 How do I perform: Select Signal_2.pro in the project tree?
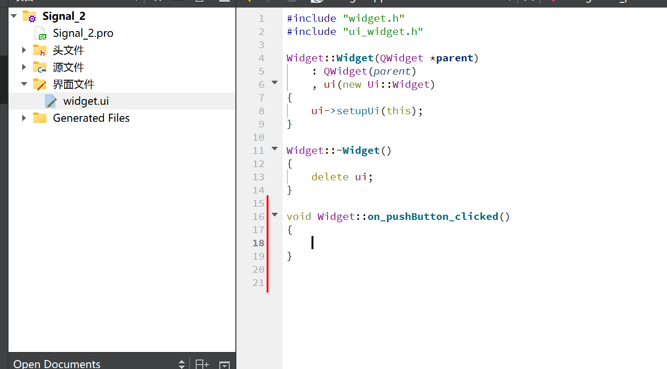click(83, 33)
